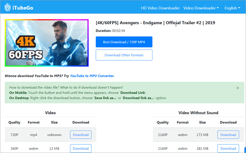Click the Duration 00:02:34 text
Screen dimensions: 246x153
coord(110,31)
